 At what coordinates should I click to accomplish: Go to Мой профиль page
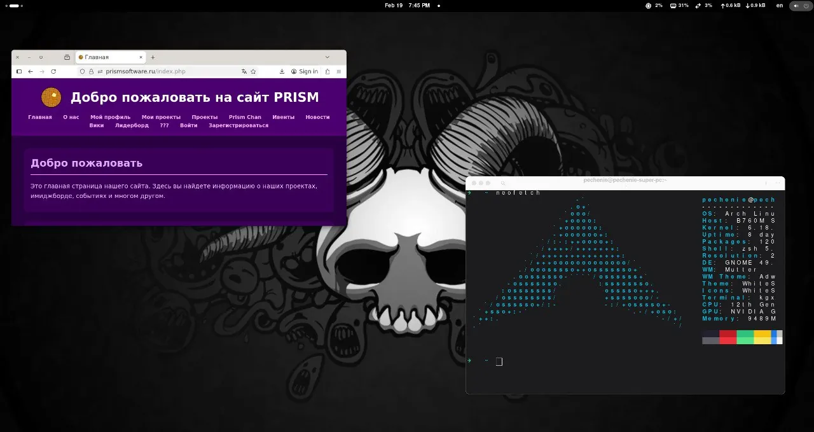tap(110, 117)
